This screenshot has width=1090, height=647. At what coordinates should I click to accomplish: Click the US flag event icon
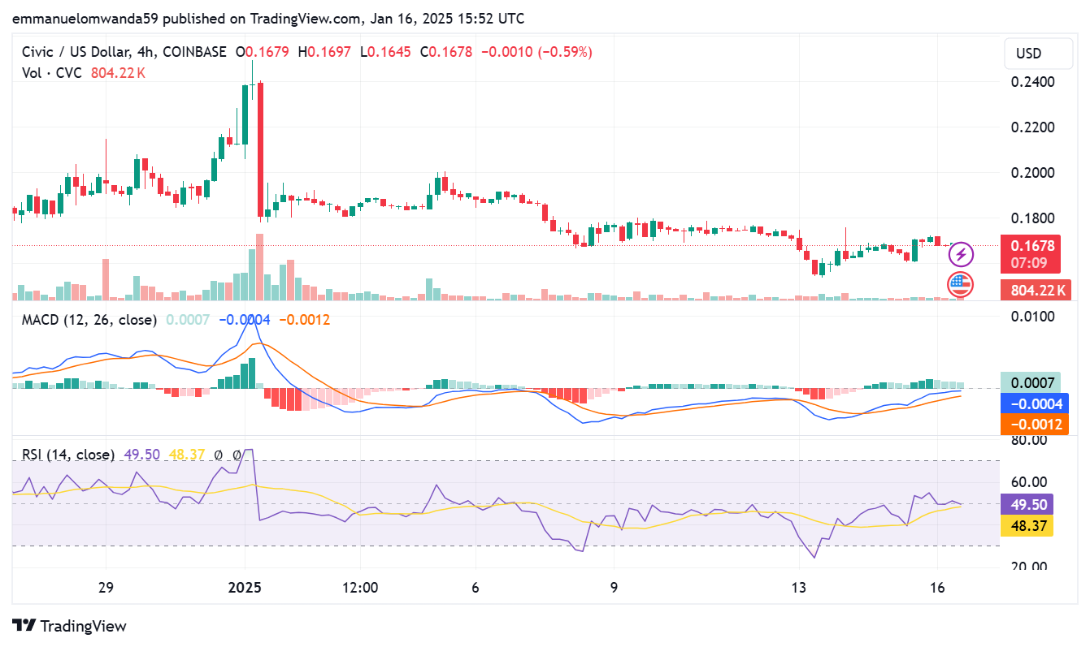[x=960, y=285]
